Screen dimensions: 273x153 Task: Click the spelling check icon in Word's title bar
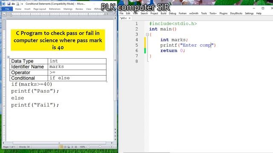point(13,4)
